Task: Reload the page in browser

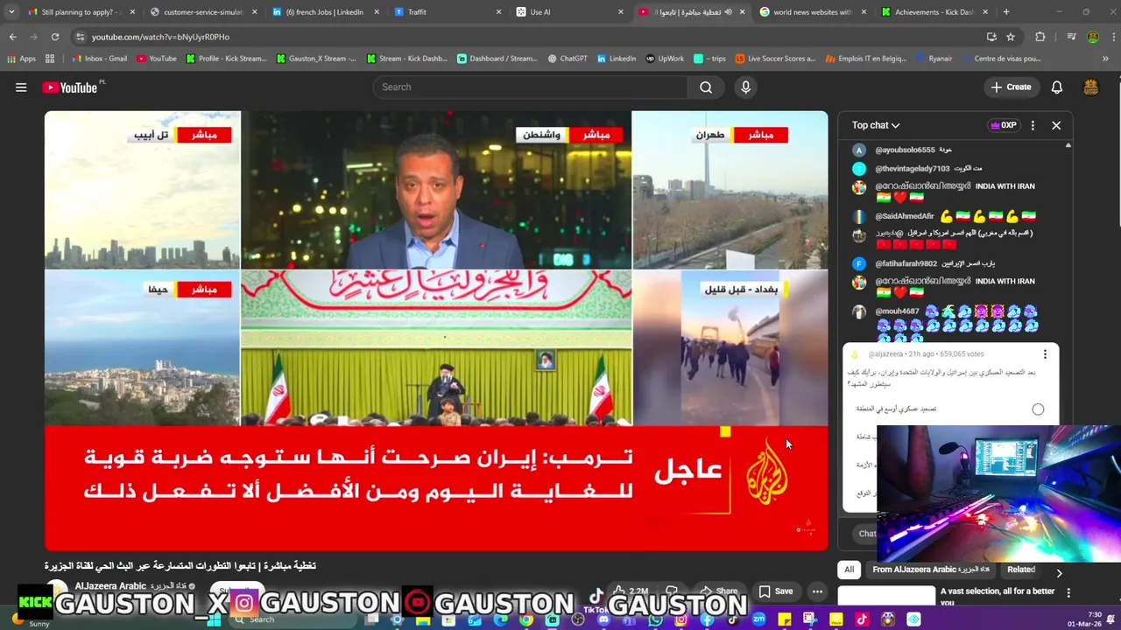Action: (54, 37)
